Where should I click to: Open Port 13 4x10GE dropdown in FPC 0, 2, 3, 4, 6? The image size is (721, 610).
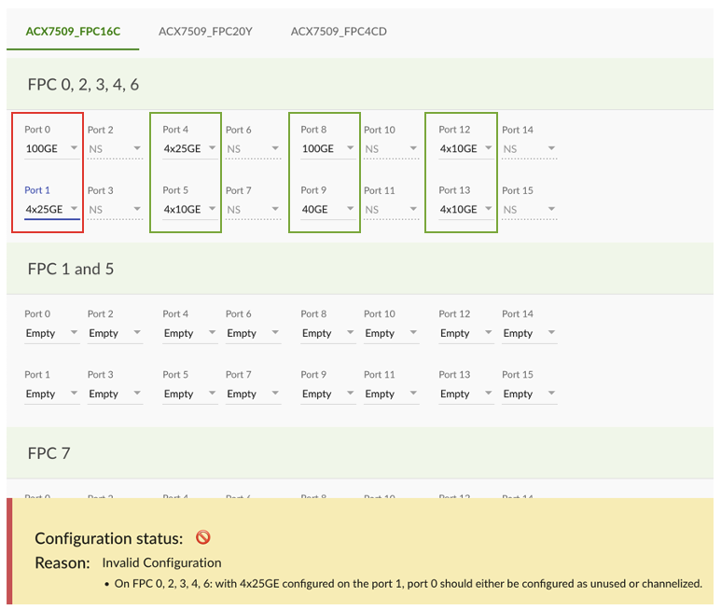pyautogui.click(x=466, y=209)
